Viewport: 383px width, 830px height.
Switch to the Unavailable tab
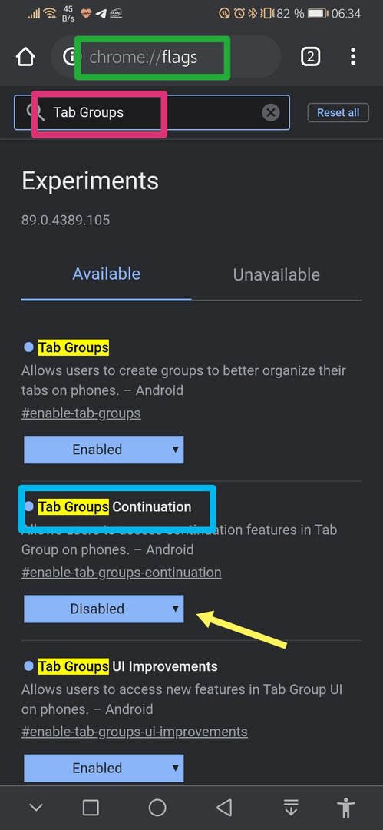coord(276,274)
